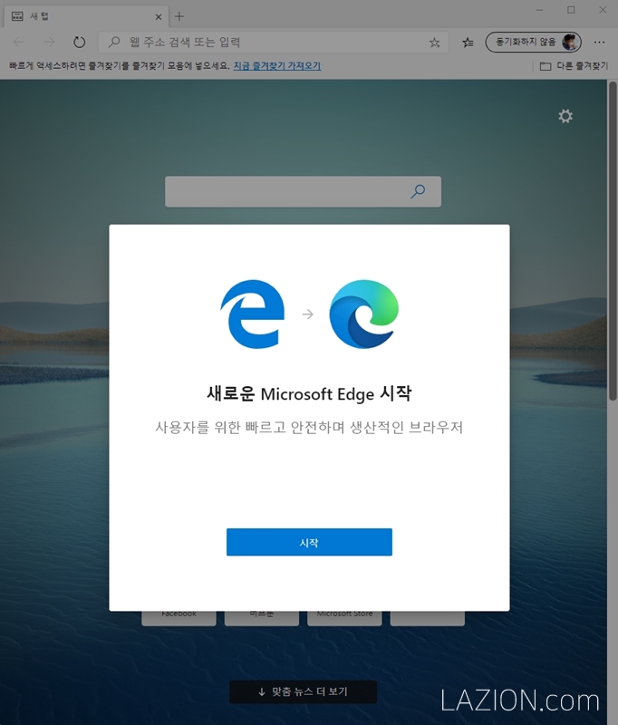
Task: Maximize the browser window
Action: click(x=571, y=10)
